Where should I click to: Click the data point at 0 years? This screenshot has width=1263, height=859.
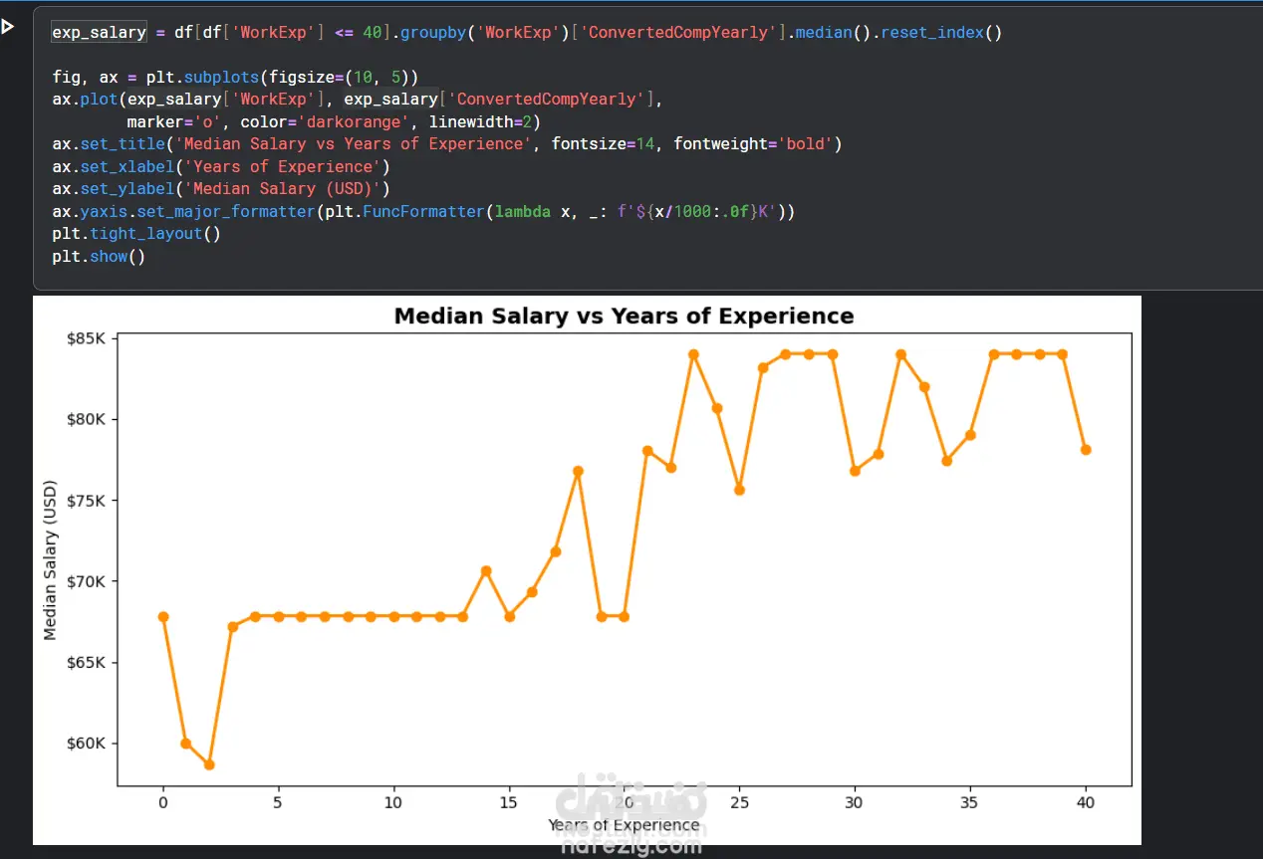point(163,617)
